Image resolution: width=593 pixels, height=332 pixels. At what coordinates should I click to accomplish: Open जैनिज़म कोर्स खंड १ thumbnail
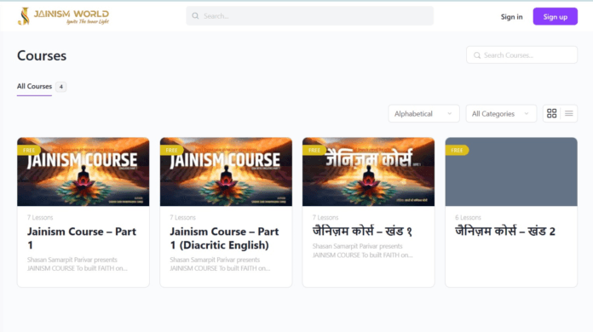[368, 172]
